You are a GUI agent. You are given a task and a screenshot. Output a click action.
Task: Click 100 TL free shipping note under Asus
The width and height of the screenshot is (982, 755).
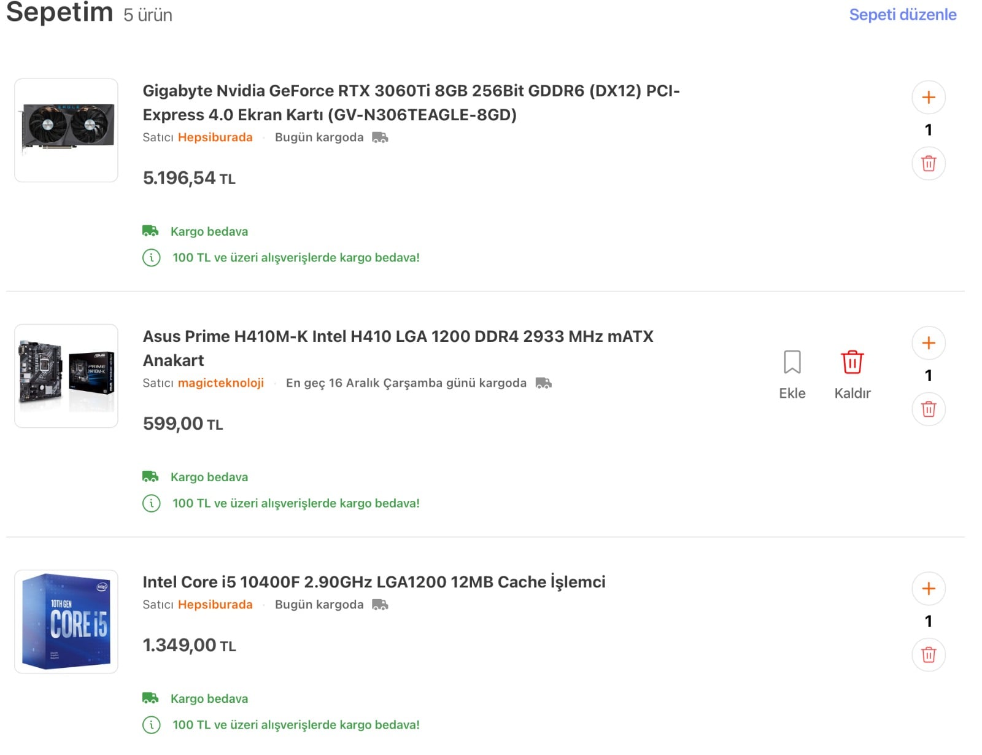pyautogui.click(x=296, y=503)
